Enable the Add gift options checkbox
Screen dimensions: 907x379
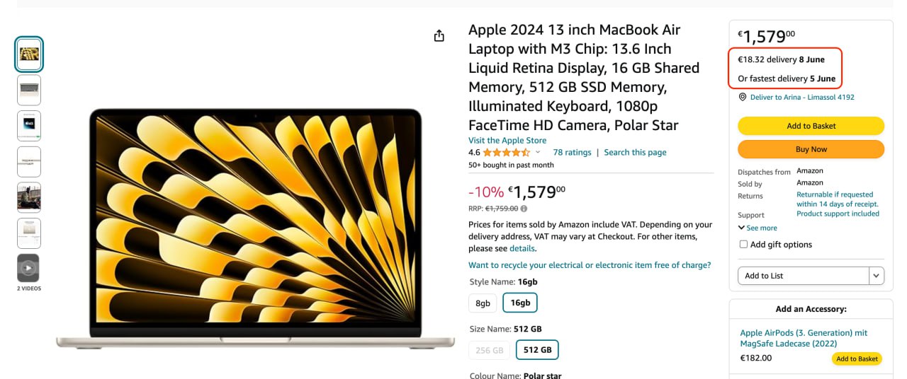click(x=743, y=245)
